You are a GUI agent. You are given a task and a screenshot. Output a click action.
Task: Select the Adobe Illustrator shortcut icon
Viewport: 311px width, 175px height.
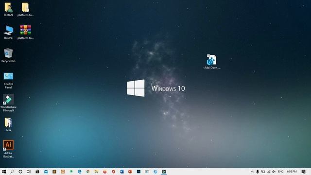(x=8, y=145)
